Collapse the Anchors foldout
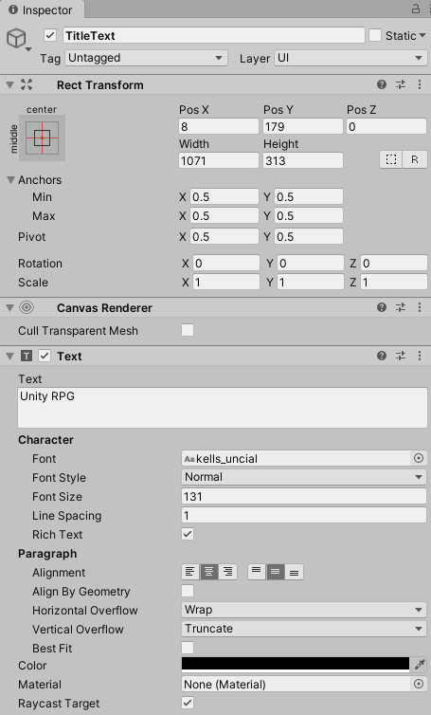The image size is (431, 715). pos(11,179)
